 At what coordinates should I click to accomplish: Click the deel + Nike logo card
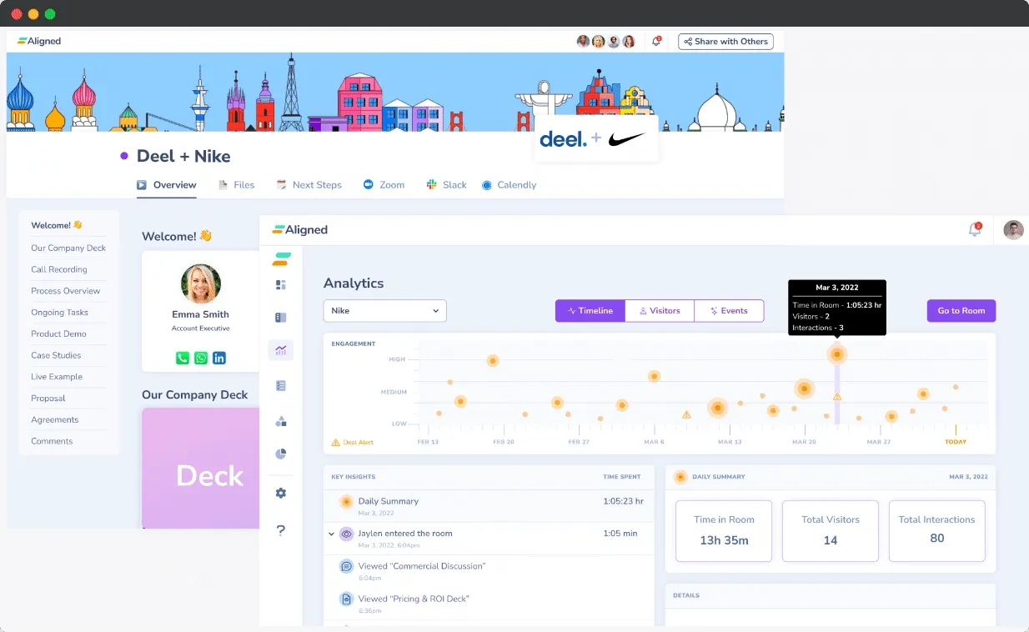(596, 138)
